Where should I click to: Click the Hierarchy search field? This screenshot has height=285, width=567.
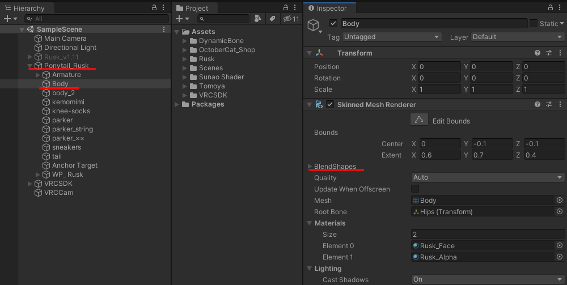coord(97,19)
